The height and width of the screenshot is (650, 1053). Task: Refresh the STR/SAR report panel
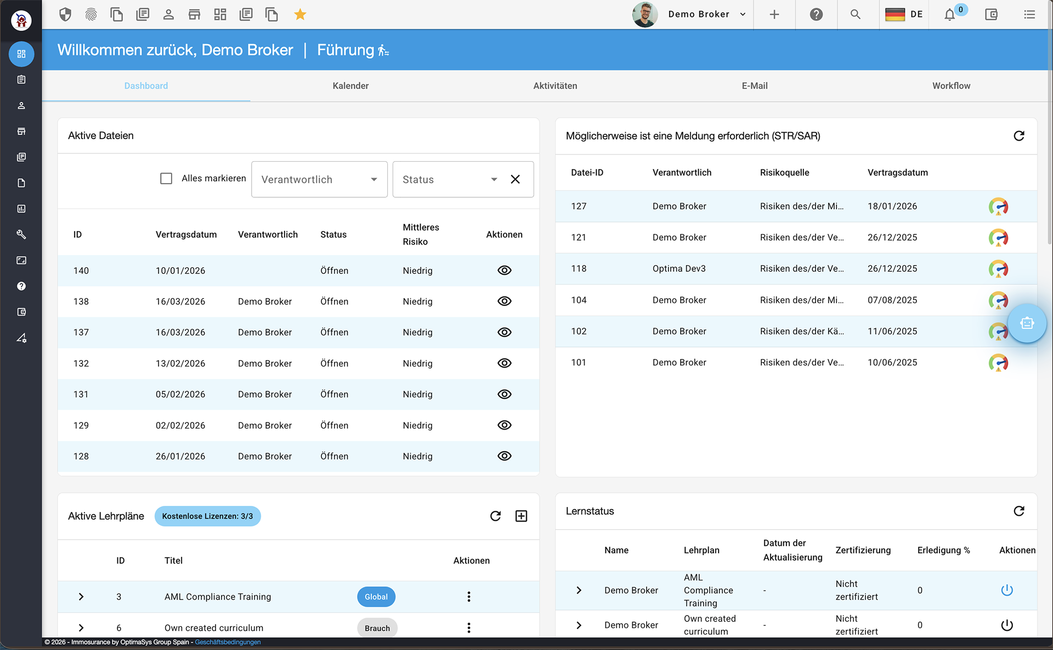coord(1018,136)
